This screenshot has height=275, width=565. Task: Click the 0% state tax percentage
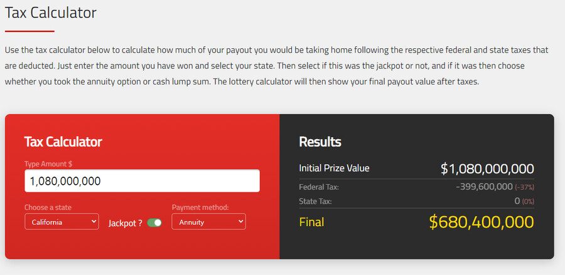pyautogui.click(x=528, y=202)
